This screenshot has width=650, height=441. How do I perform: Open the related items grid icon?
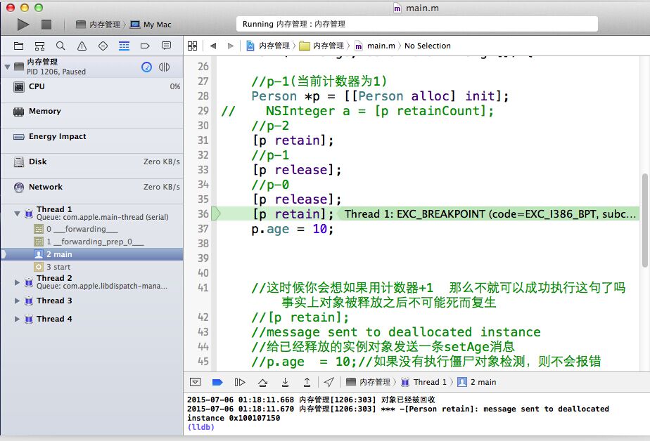tap(192, 46)
